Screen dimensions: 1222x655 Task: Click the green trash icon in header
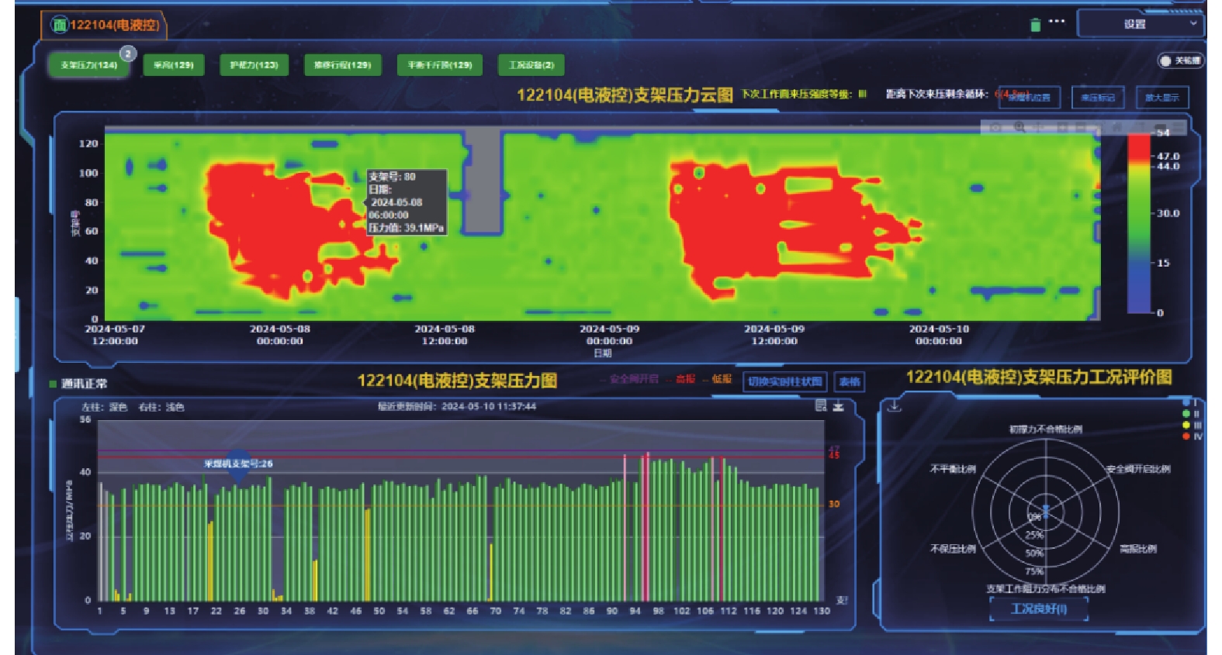pos(1034,25)
